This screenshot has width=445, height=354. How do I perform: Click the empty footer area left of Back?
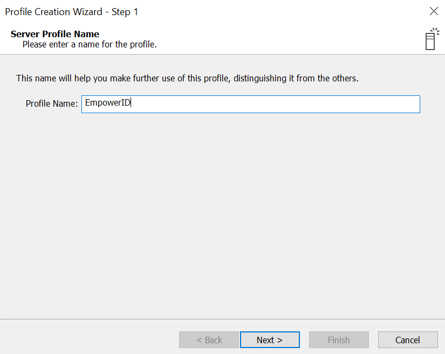(86, 340)
